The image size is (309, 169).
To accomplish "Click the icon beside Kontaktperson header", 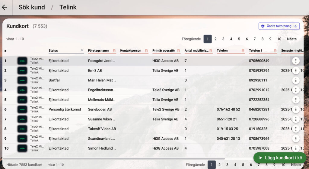I will pyautogui.click(x=146, y=51).
